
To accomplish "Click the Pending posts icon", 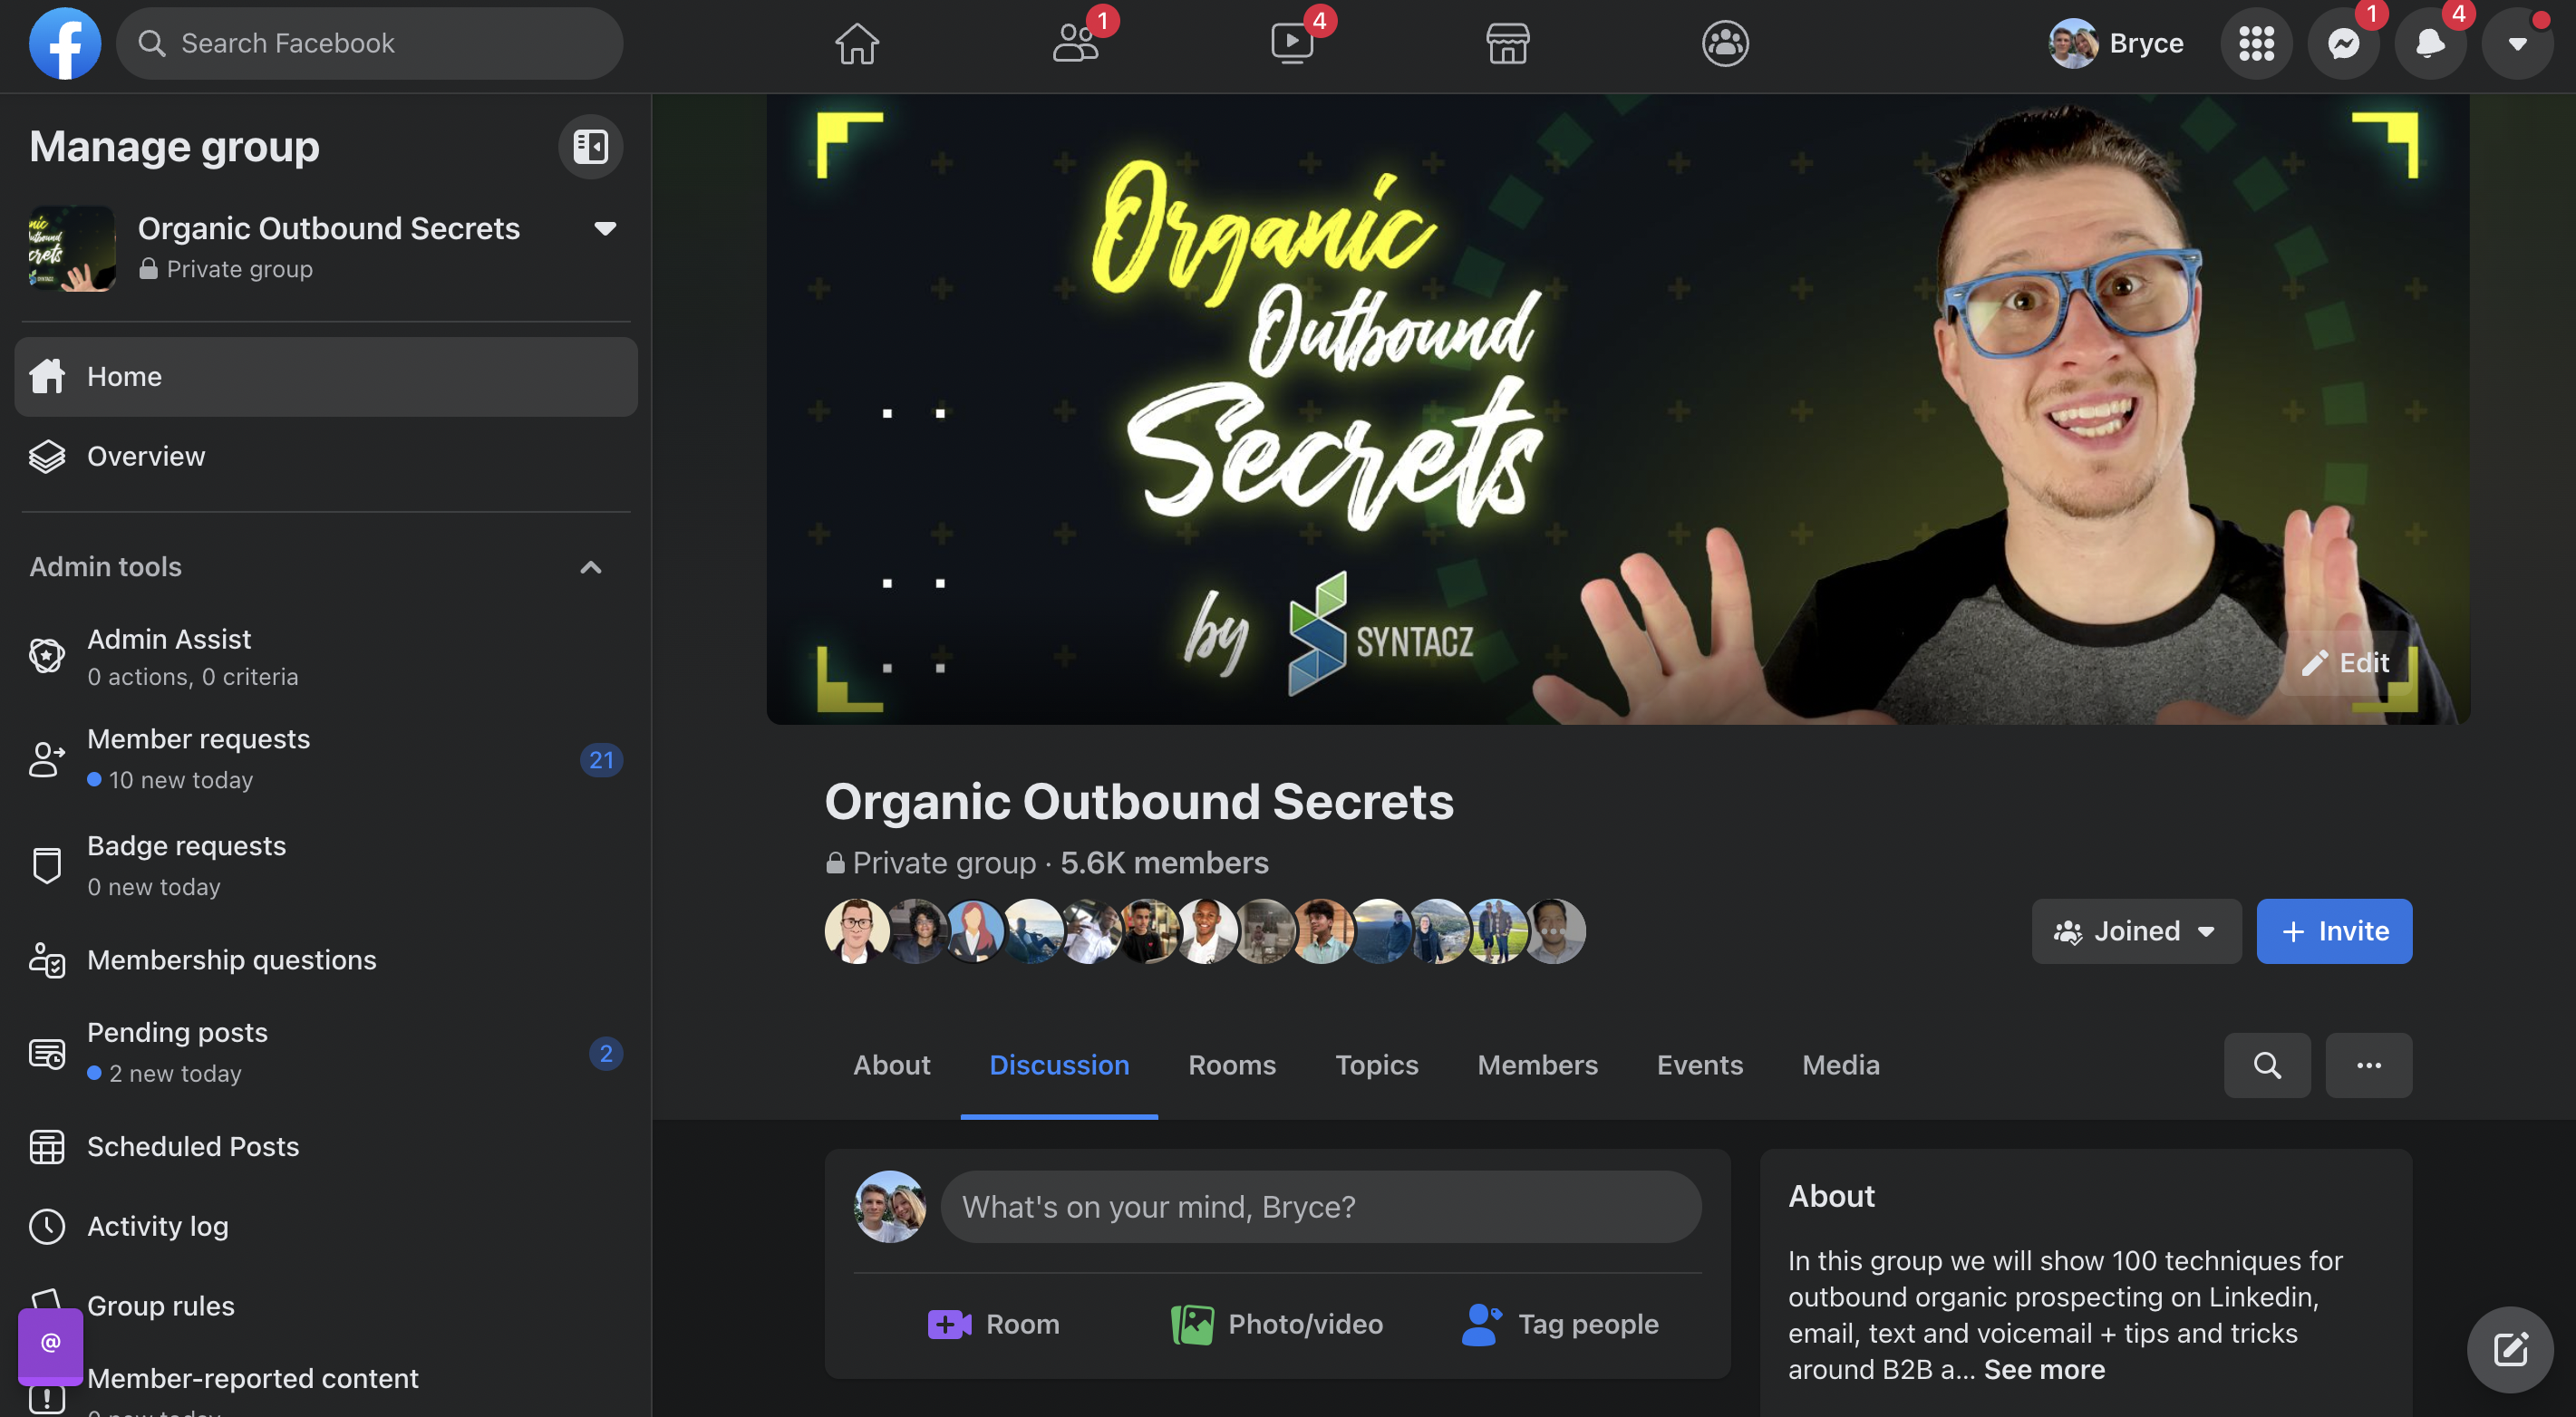I will click(46, 1054).
